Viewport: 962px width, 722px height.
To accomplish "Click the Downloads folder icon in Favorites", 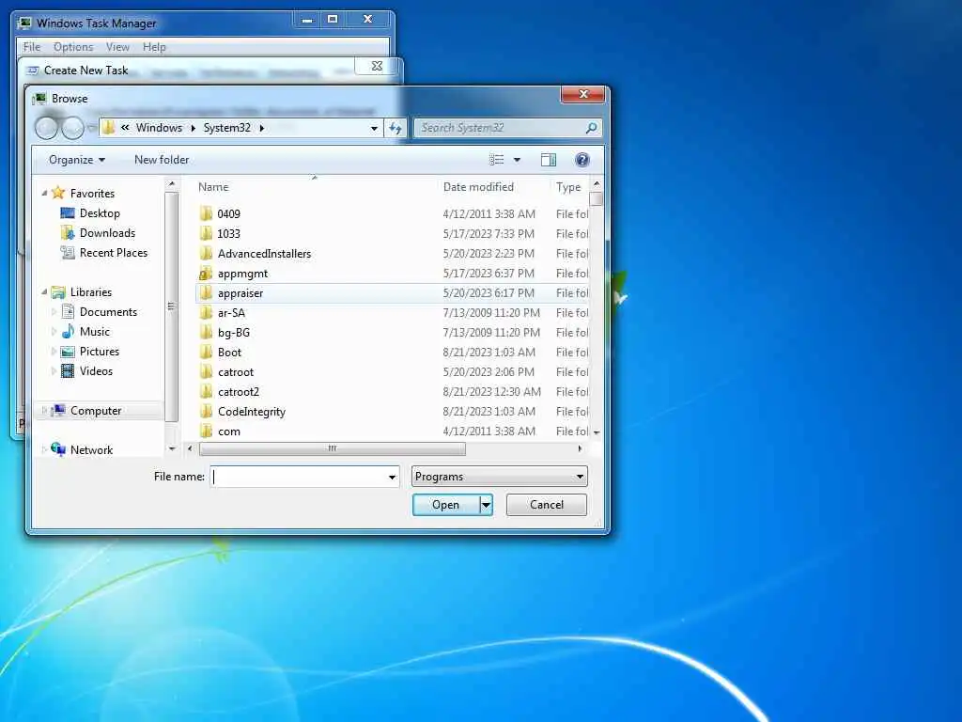I will (x=68, y=233).
